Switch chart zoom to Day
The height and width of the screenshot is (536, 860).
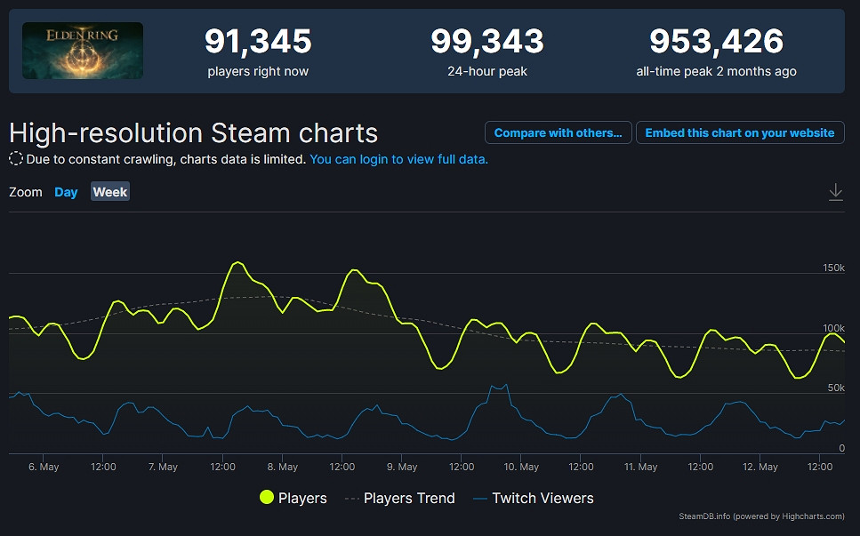[x=65, y=191]
